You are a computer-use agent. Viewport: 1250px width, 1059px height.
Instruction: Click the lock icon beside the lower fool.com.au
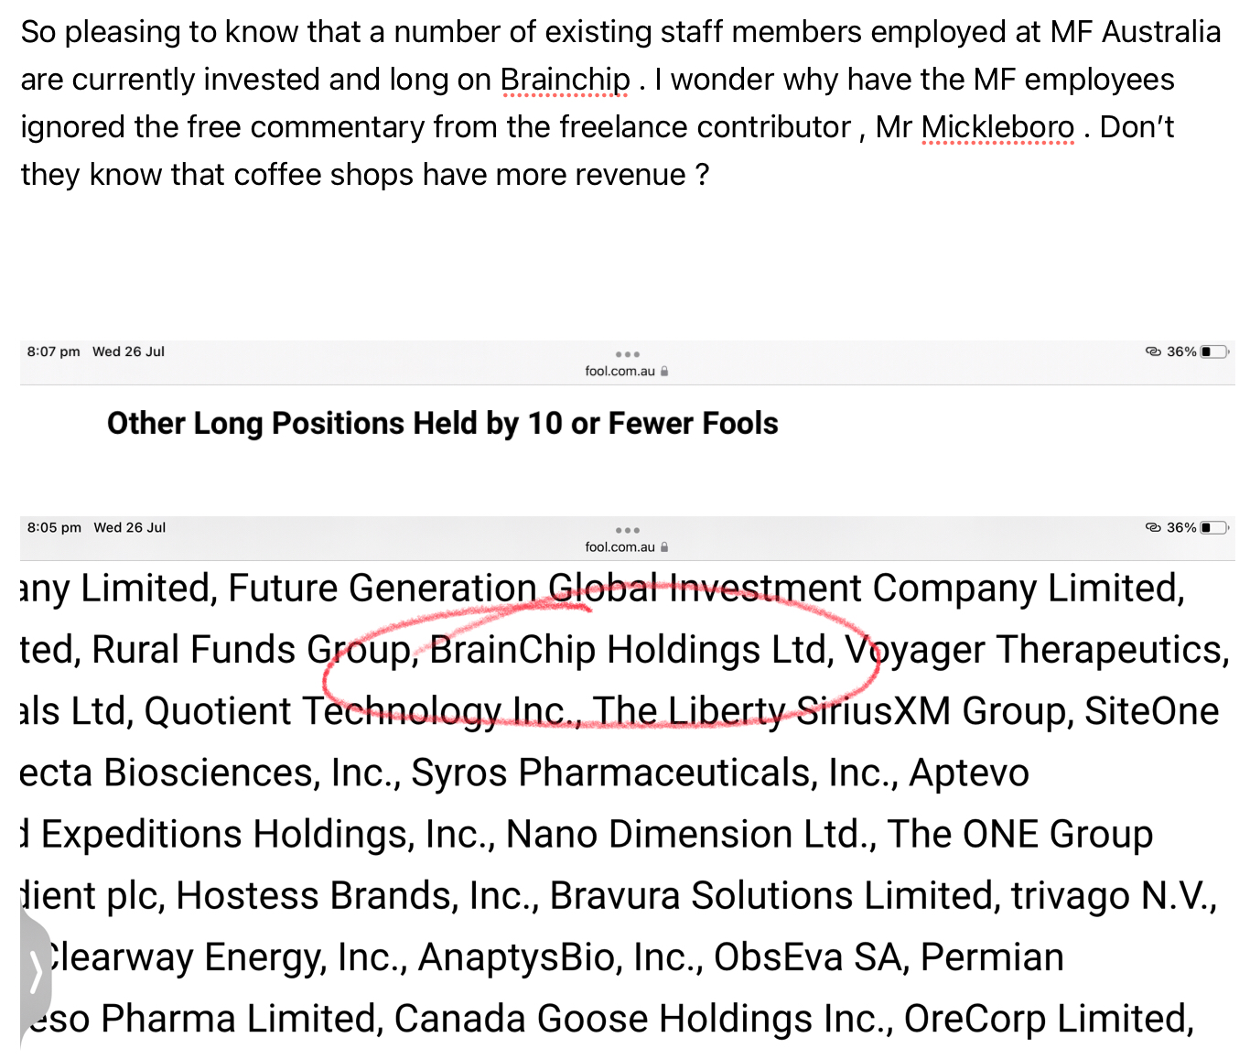[664, 546]
